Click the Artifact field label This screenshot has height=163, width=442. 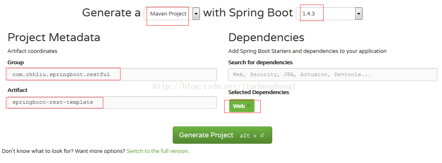[17, 90]
